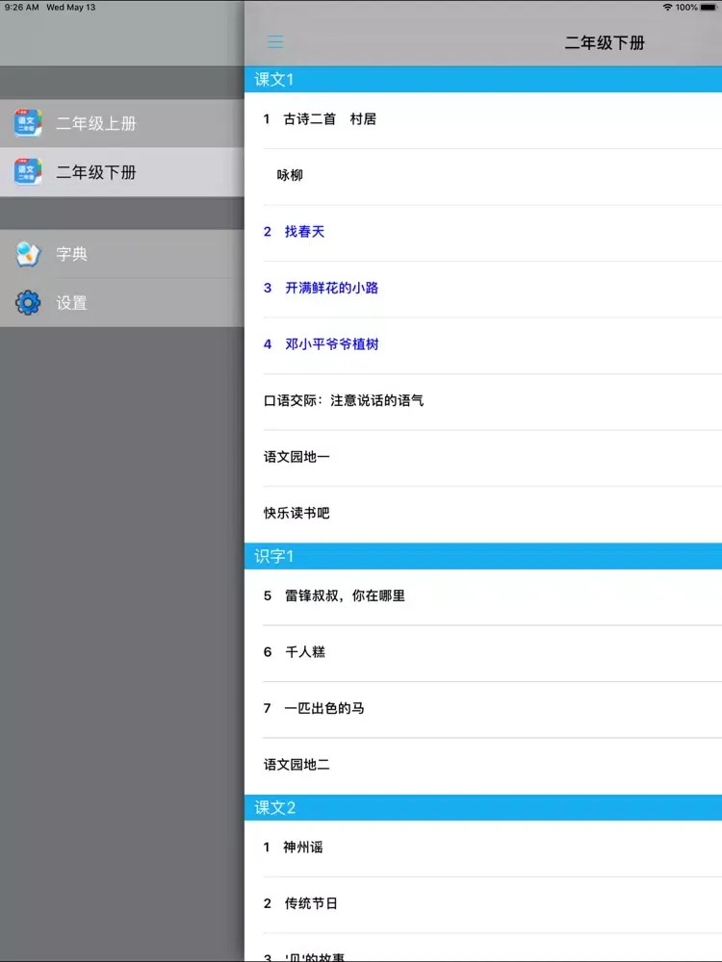Click the 字典 dictionary icon
The height and width of the screenshot is (962, 722).
pos(28,253)
